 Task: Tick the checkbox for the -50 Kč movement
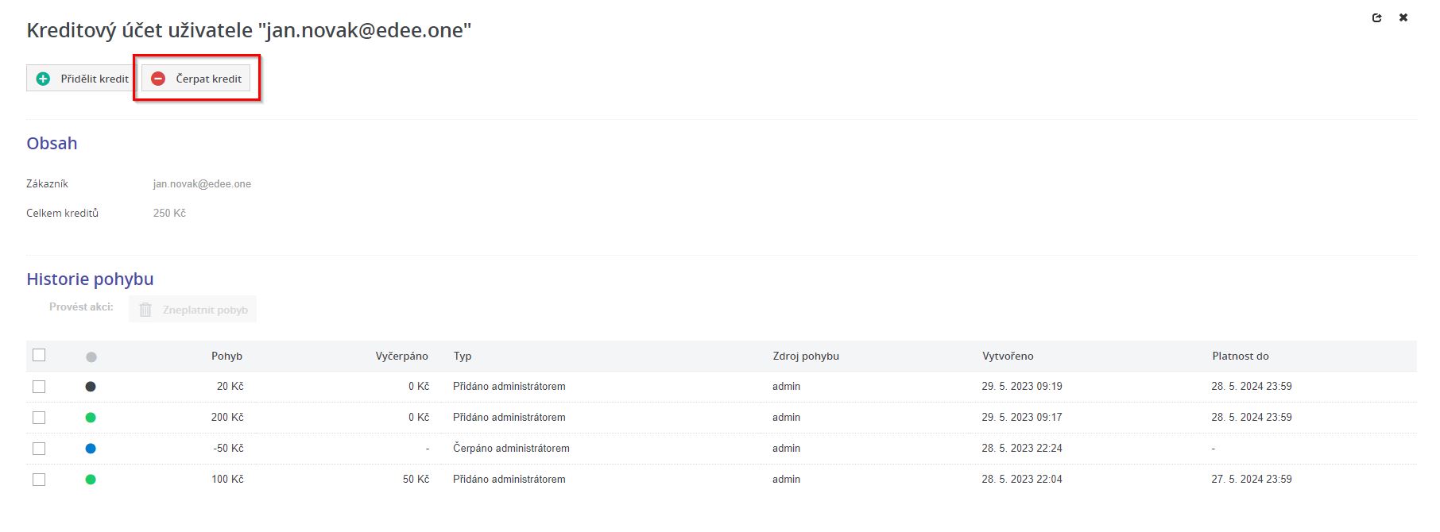(39, 449)
